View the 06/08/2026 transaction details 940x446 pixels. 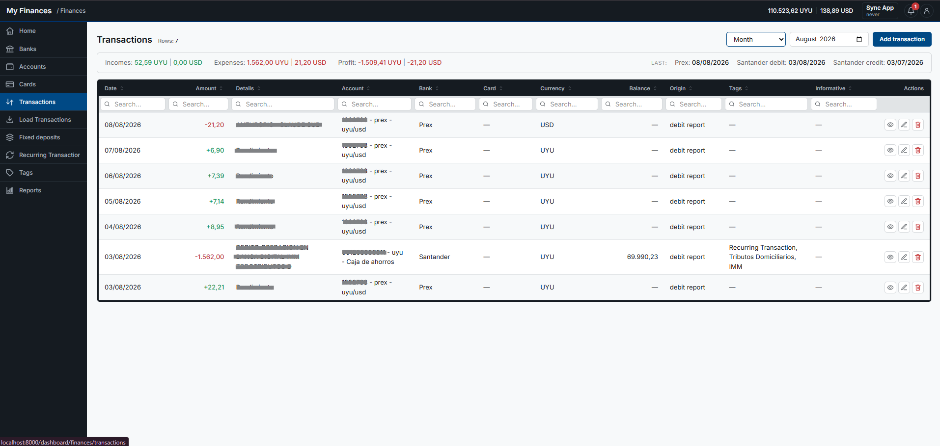coord(890,176)
